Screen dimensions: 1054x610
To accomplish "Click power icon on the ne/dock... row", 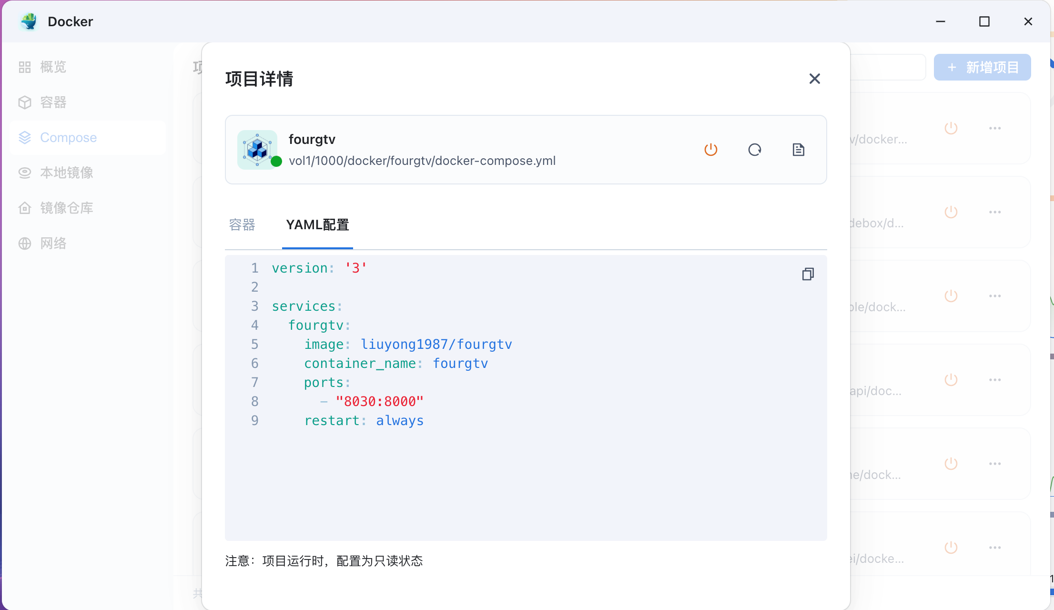I will click(951, 464).
